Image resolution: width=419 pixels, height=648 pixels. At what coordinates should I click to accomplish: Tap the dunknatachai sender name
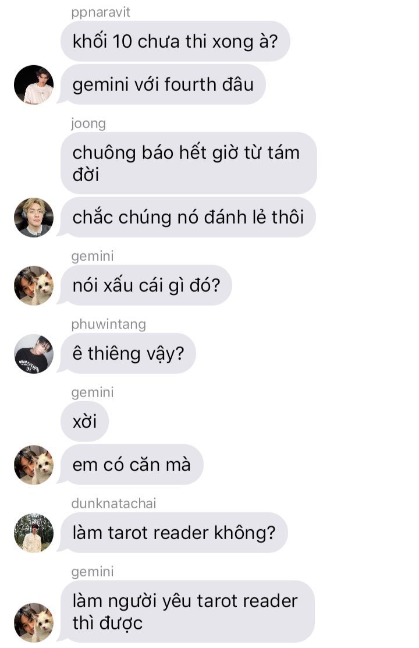coord(113,504)
